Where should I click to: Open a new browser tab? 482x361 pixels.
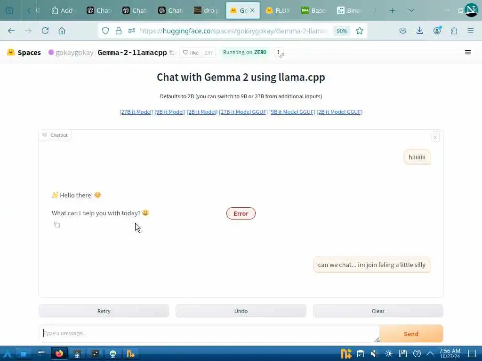pyautogui.click(x=392, y=10)
